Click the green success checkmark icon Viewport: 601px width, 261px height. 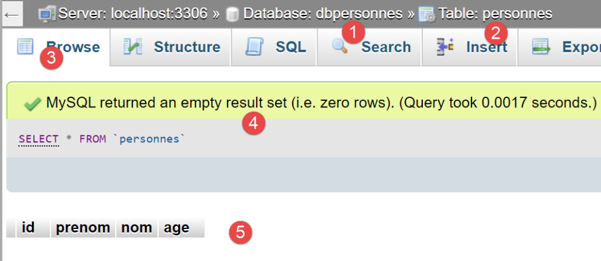click(31, 104)
